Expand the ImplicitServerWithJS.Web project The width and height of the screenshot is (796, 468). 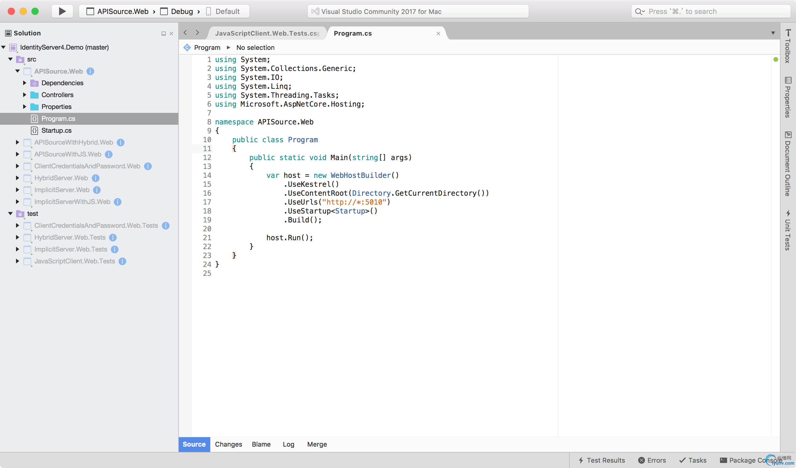coord(17,202)
